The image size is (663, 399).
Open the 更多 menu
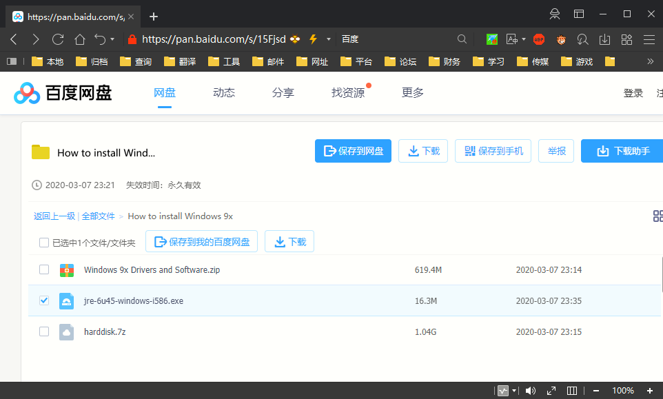tap(413, 92)
